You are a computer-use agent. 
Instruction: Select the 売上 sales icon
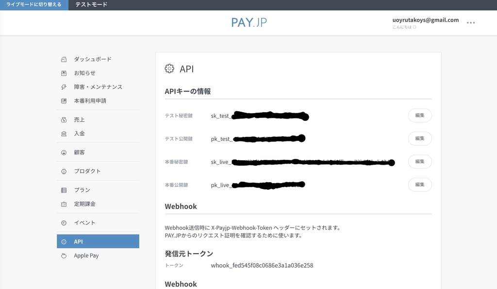63,119
